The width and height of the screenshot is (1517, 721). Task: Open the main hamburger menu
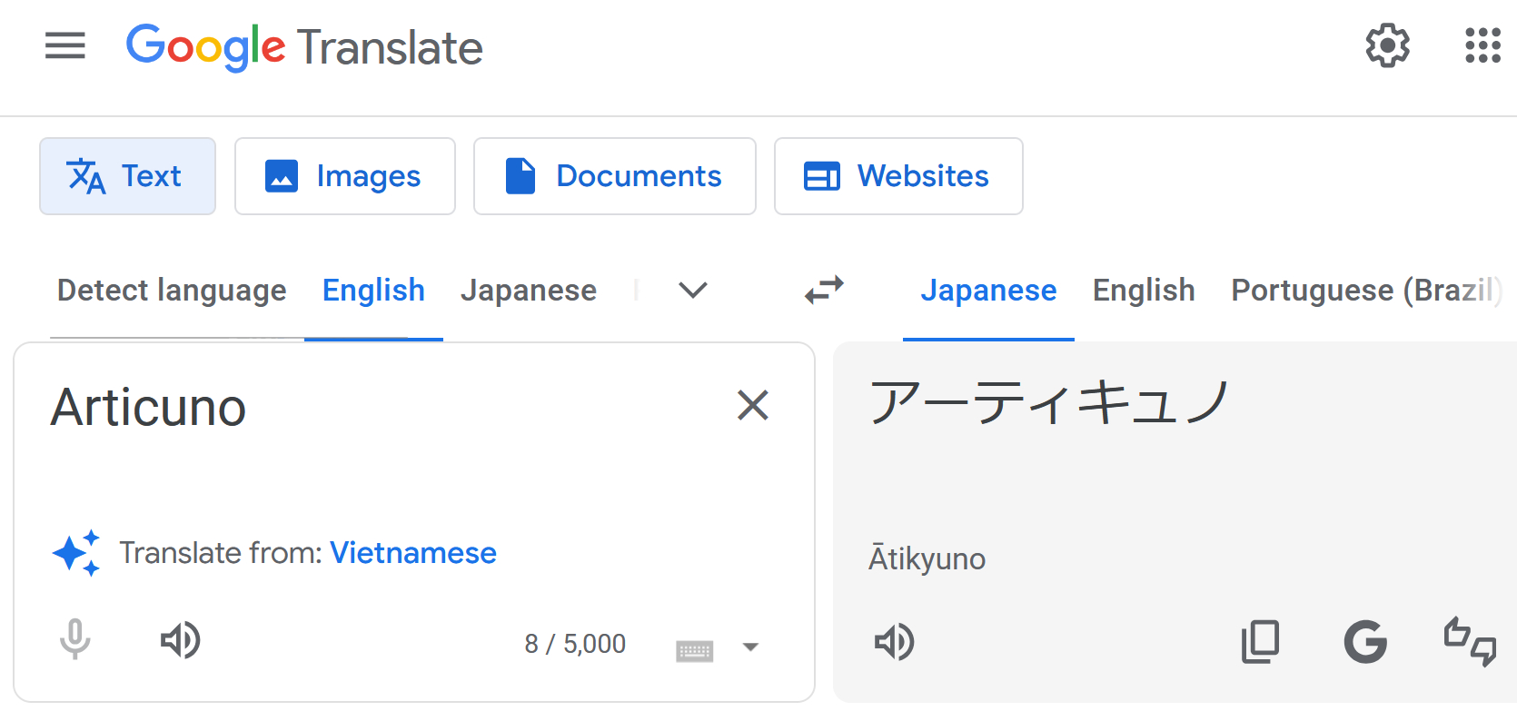65,45
